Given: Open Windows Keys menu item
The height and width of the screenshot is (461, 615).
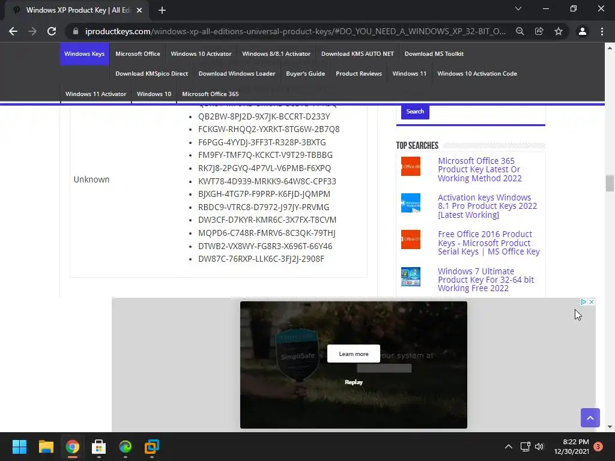Looking at the screenshot, I should click(x=84, y=53).
